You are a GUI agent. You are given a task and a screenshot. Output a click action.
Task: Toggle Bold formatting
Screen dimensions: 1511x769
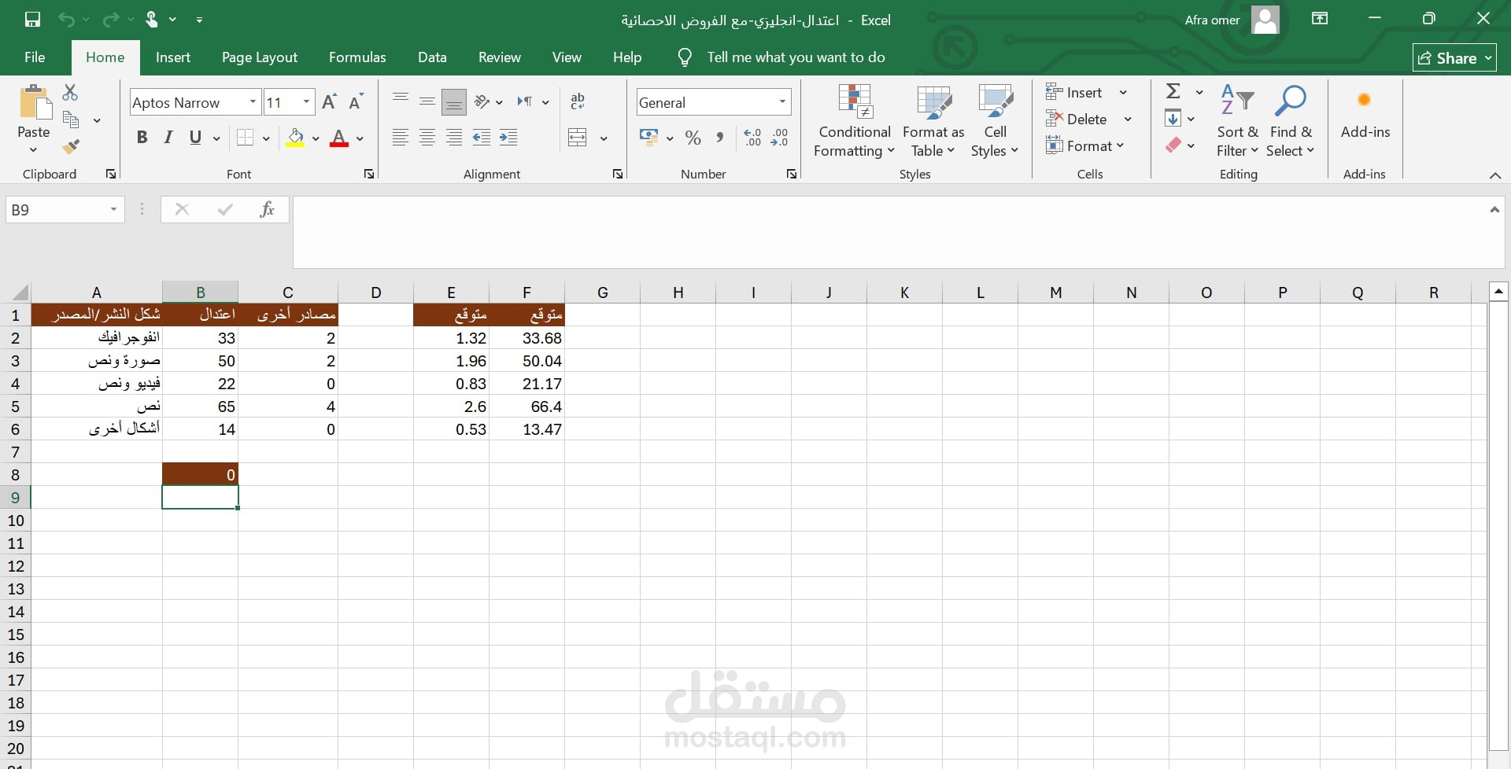(142, 138)
